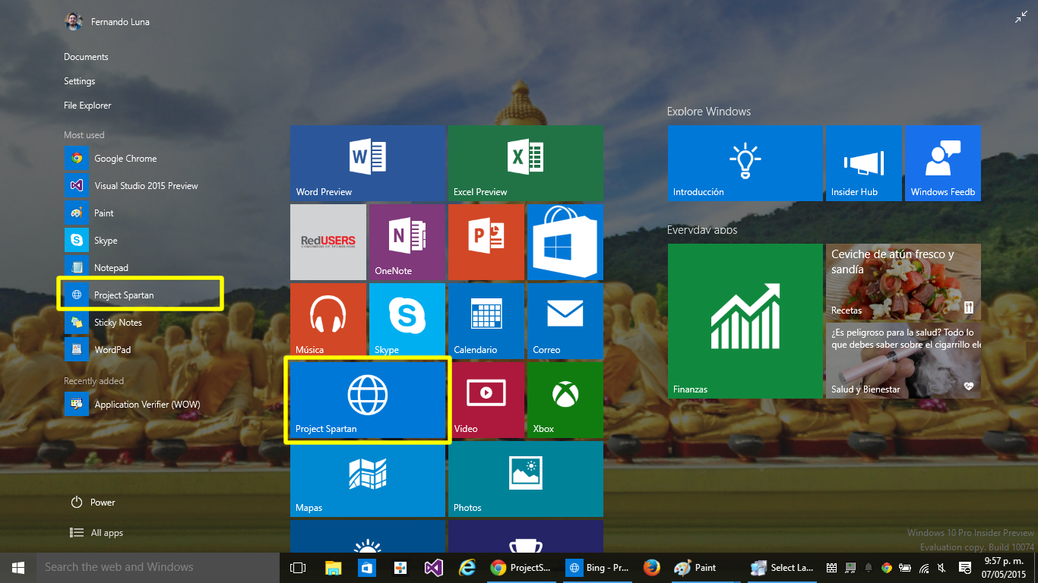Open the Wi-Fi network tray icon
The image size is (1038, 583).
924,567
